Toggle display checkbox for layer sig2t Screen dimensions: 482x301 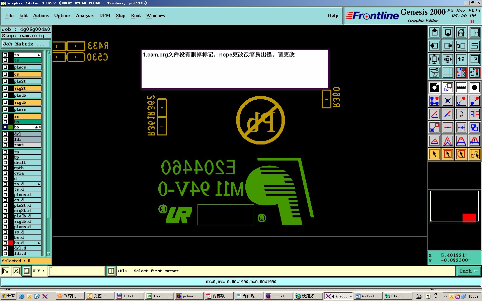pyautogui.click(x=5, y=88)
